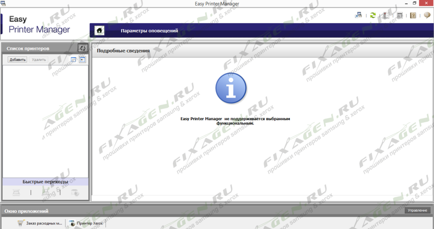Restore the window using title bar button
This screenshot has height=229, width=434.
415,3
